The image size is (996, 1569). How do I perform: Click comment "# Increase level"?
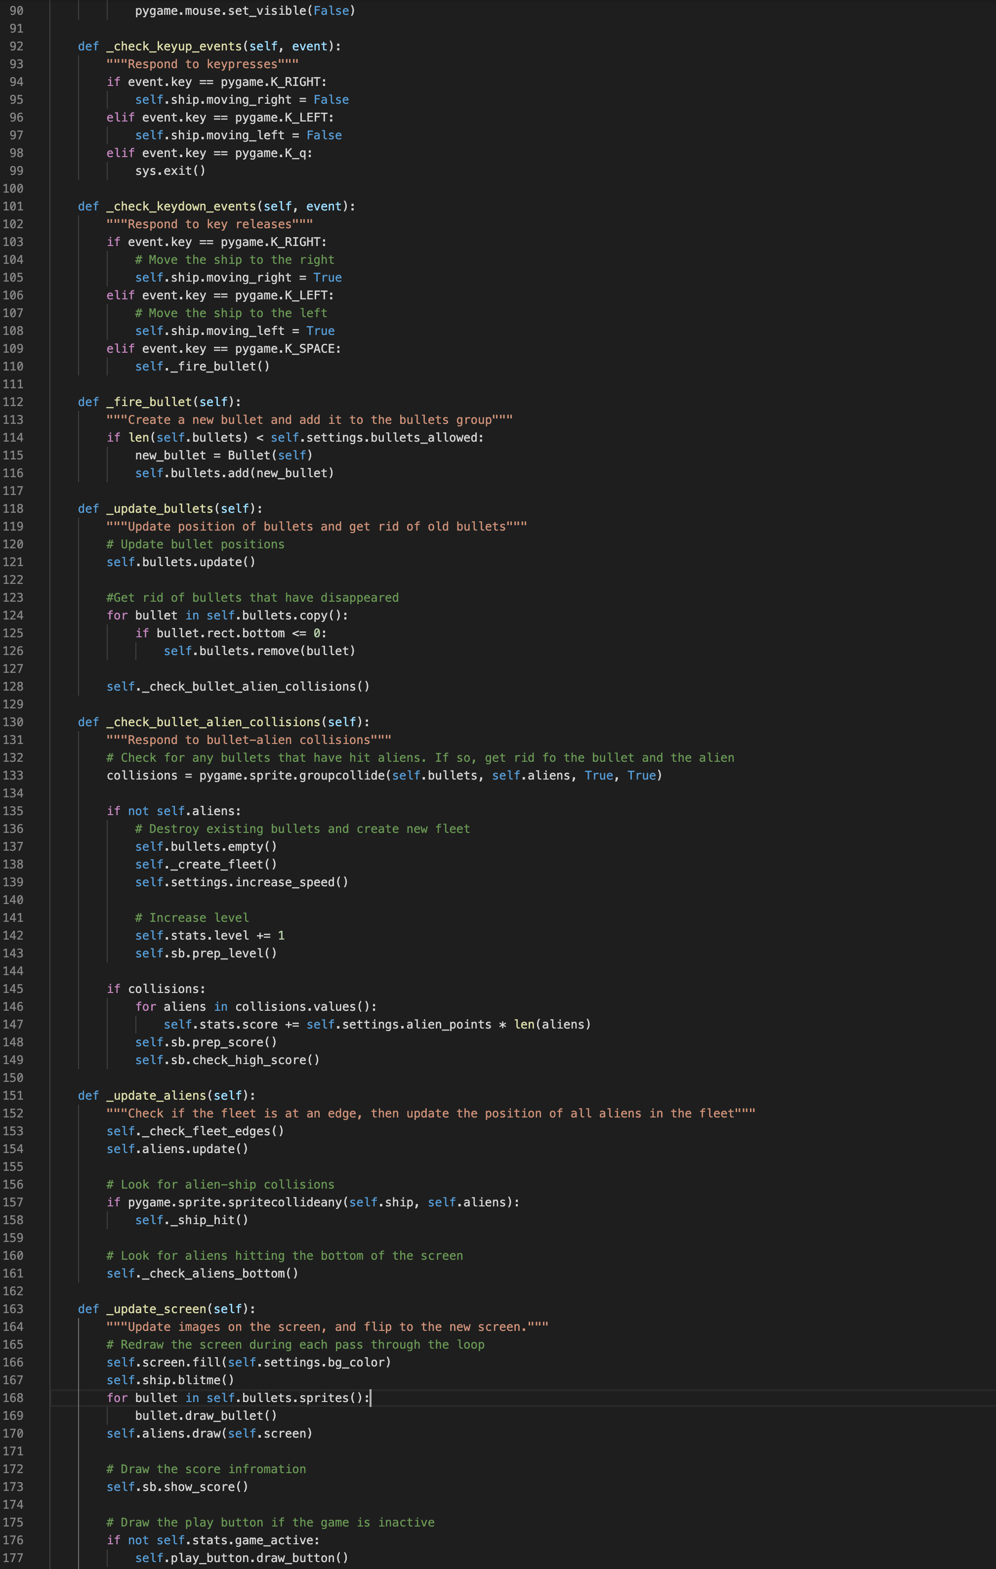192,917
